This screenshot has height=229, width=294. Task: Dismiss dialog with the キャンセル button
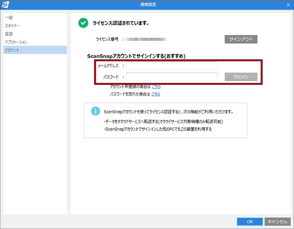pos(278,222)
